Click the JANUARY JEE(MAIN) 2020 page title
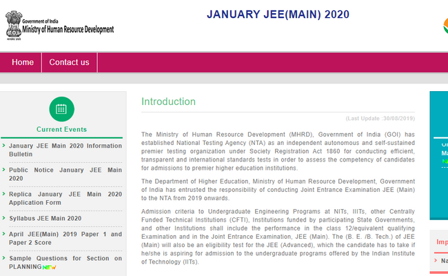Screen dimensions: 448x276 [278, 14]
